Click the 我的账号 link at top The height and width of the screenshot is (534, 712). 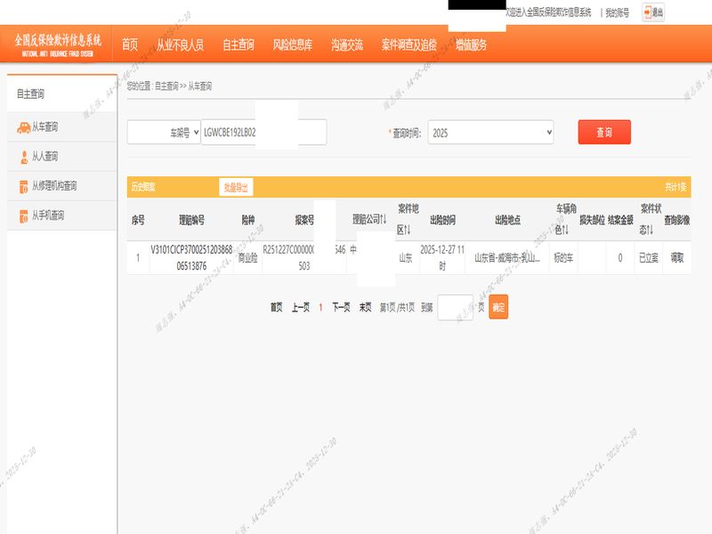point(617,12)
